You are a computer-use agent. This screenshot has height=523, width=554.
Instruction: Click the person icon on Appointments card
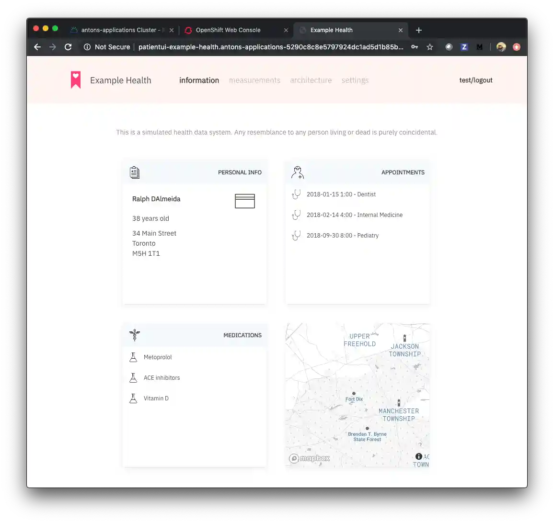[x=298, y=172]
